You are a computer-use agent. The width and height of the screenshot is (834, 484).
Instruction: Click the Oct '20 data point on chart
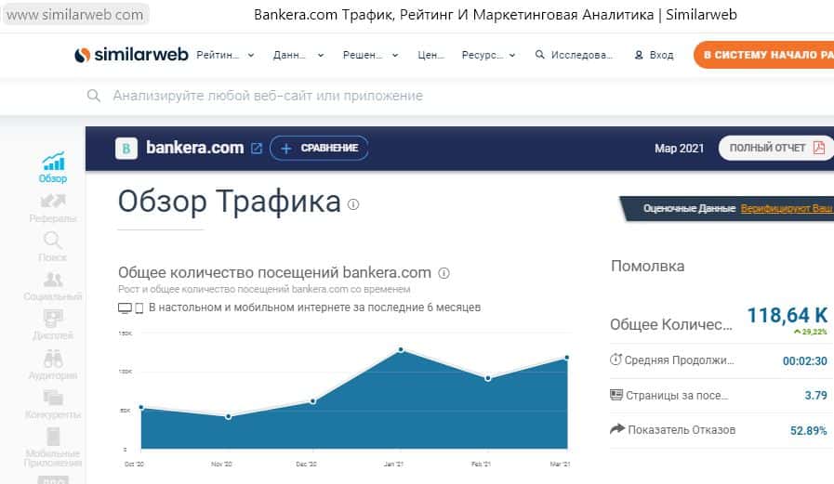141,407
